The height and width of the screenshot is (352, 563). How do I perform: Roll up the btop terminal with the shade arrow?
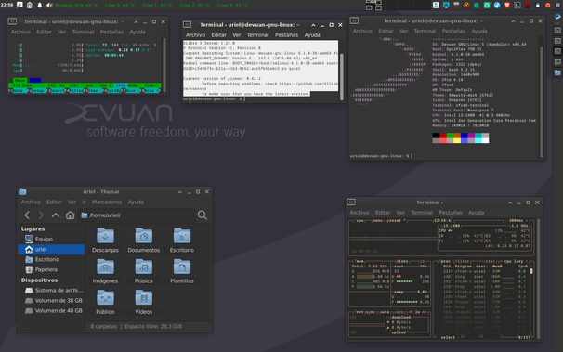[510, 202]
